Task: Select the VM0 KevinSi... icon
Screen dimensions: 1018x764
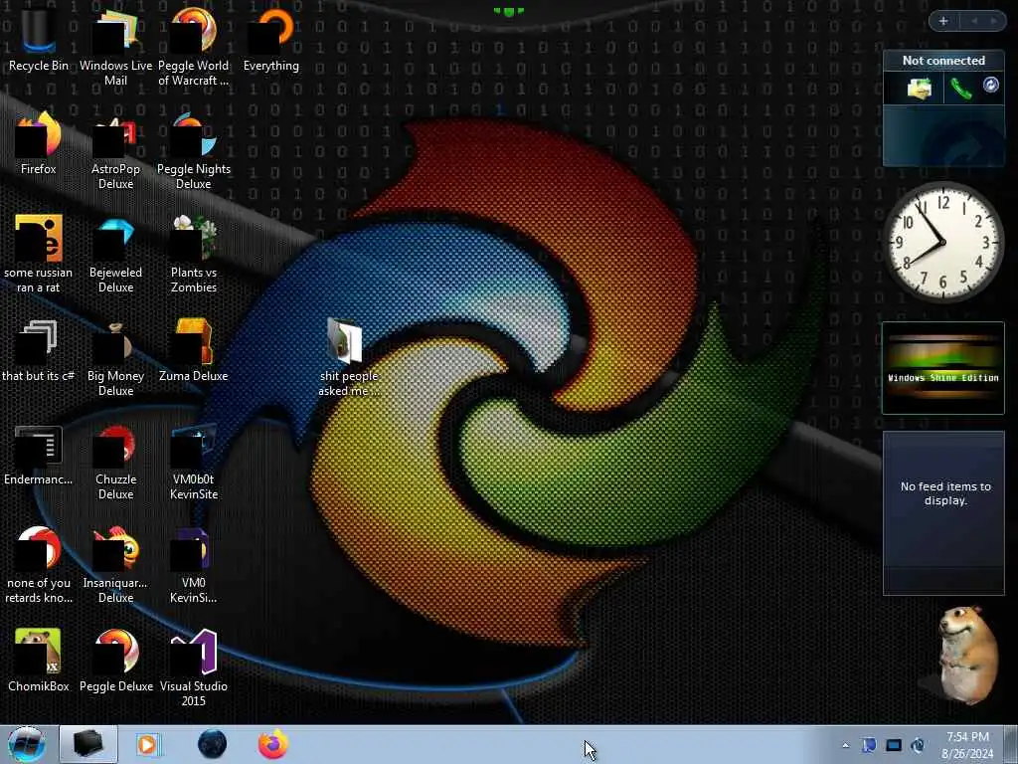Action: [194, 564]
